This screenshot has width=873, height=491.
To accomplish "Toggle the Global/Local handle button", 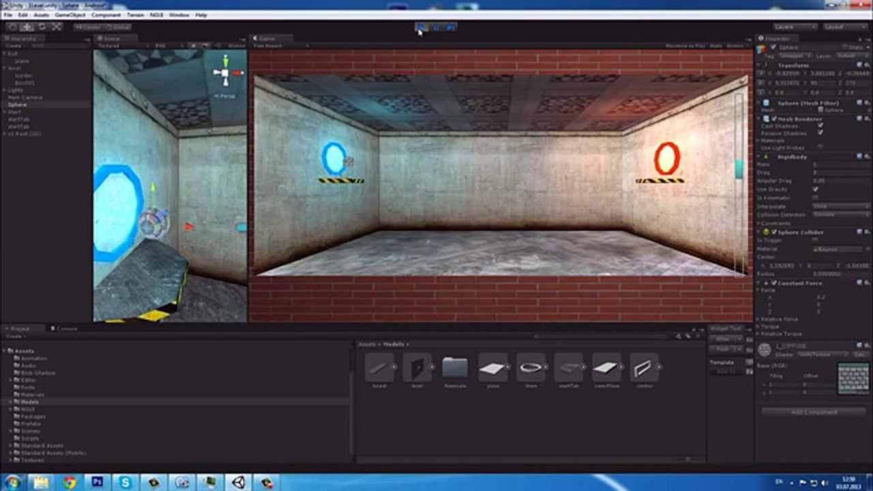I will coord(118,27).
